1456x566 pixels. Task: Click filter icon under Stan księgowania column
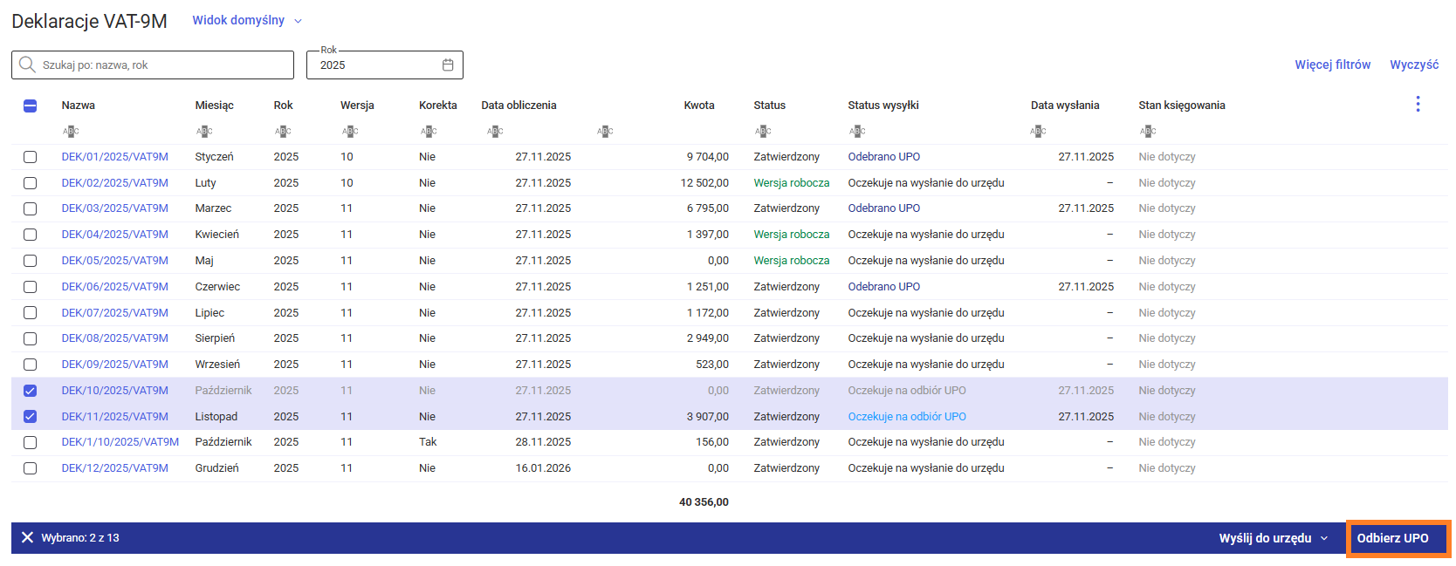1148,132
